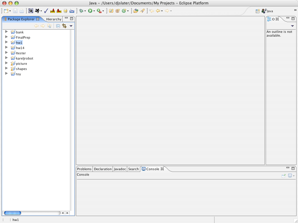Image resolution: width=298 pixels, height=223 pixels.
Task: Click the Save icon in the toolbar
Action: (15, 11)
